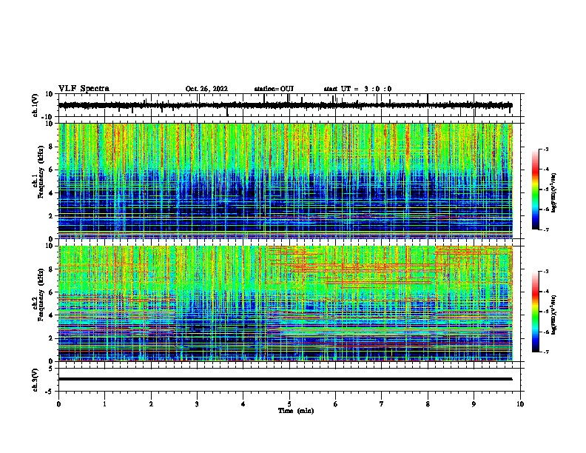Click time-axis tick label "7"
The height and width of the screenshot is (453, 586).
point(382,404)
